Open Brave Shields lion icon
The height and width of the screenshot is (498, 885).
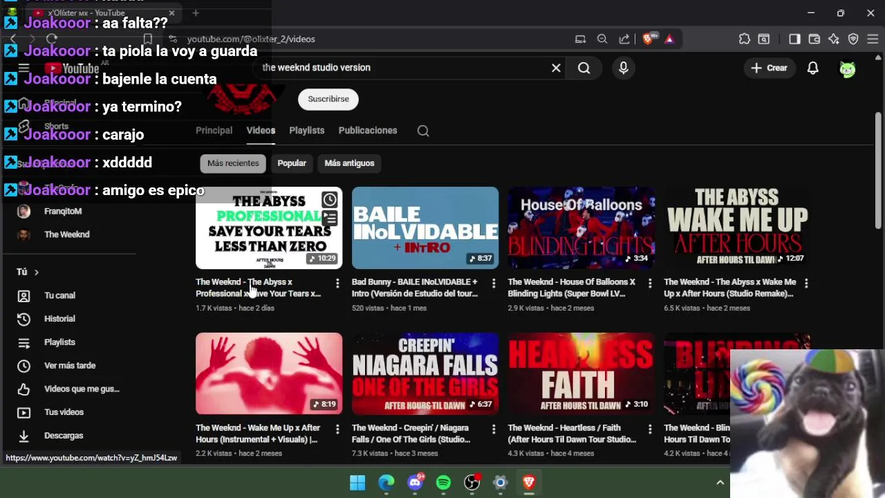coord(648,39)
